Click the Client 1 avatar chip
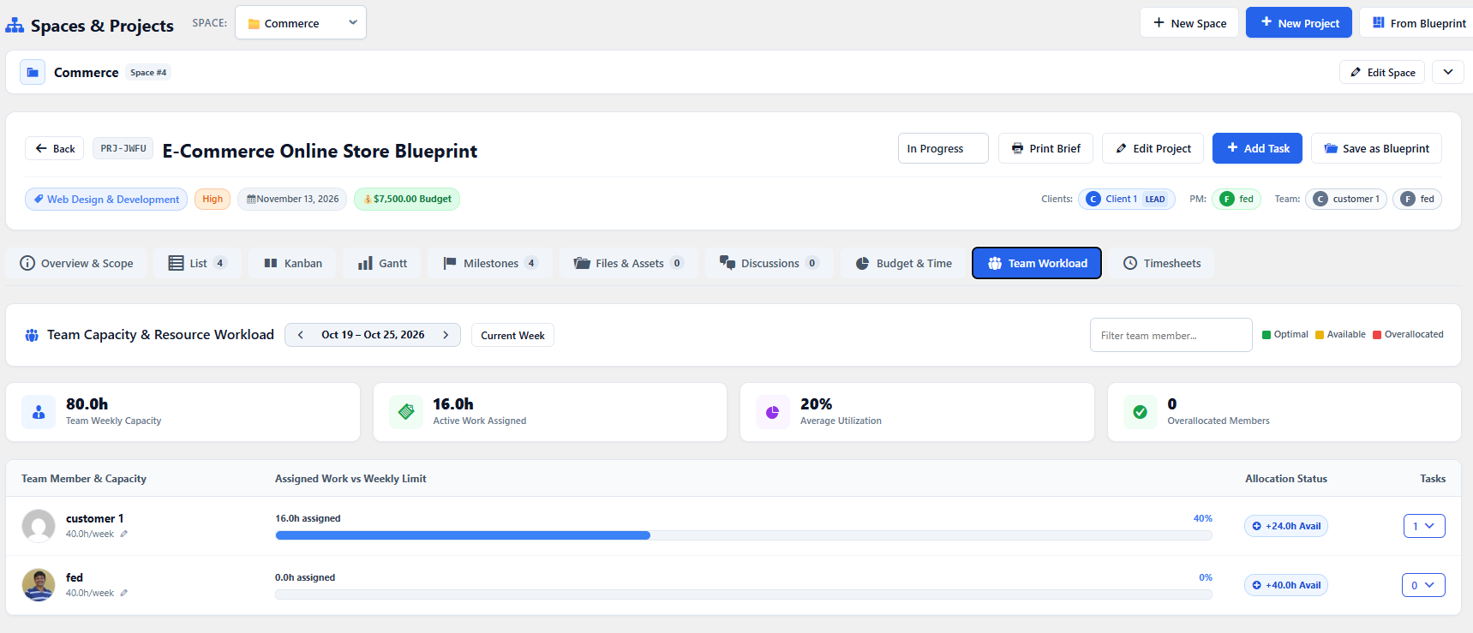This screenshot has width=1473, height=633. coord(1126,199)
